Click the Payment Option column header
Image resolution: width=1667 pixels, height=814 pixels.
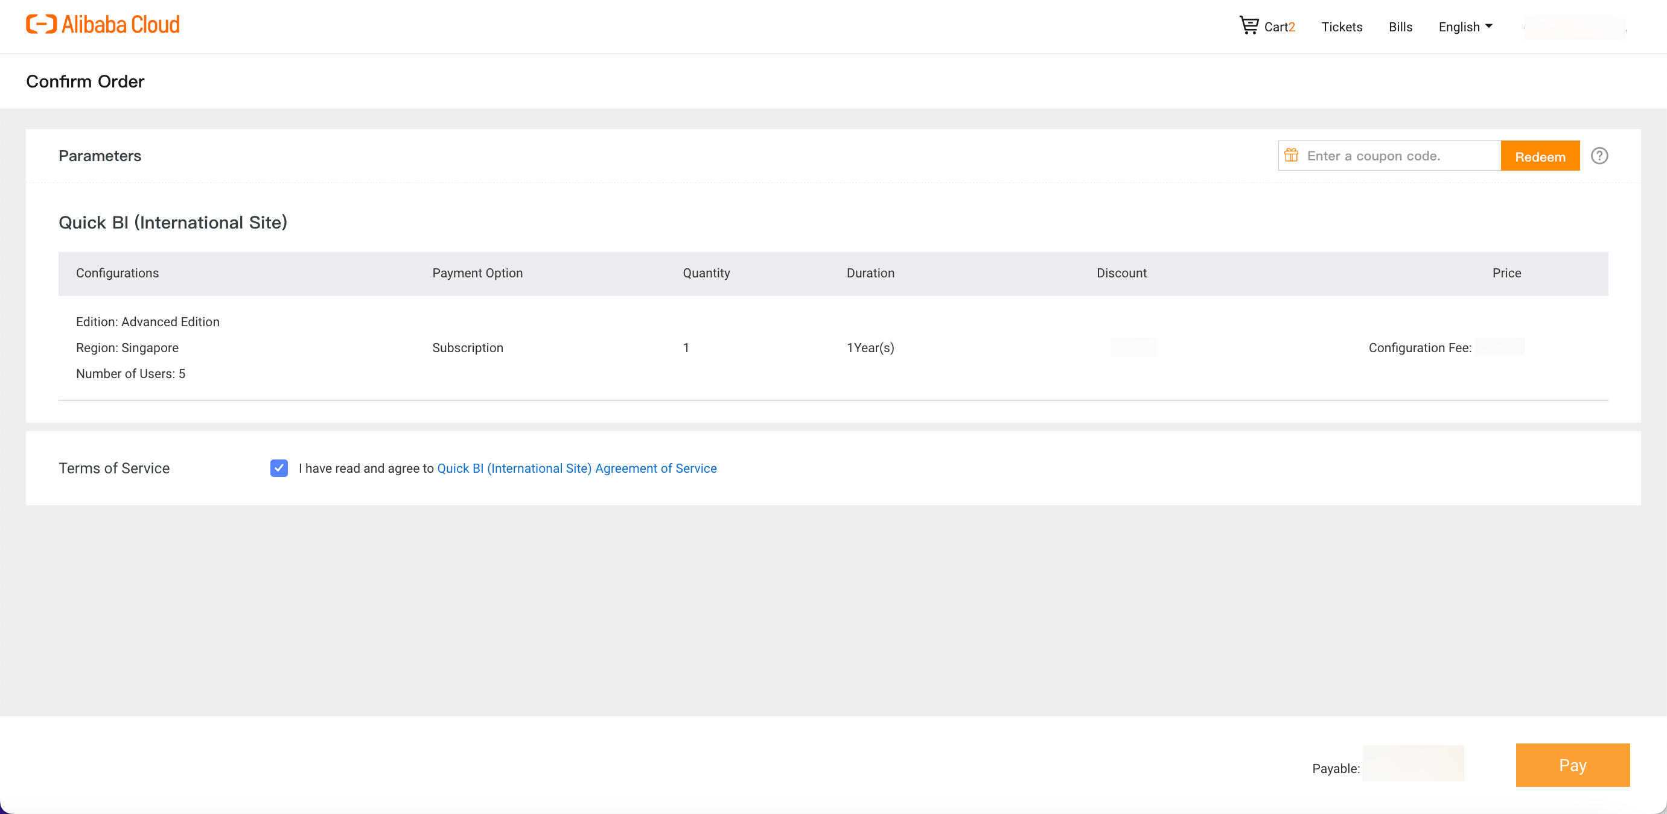coord(477,273)
